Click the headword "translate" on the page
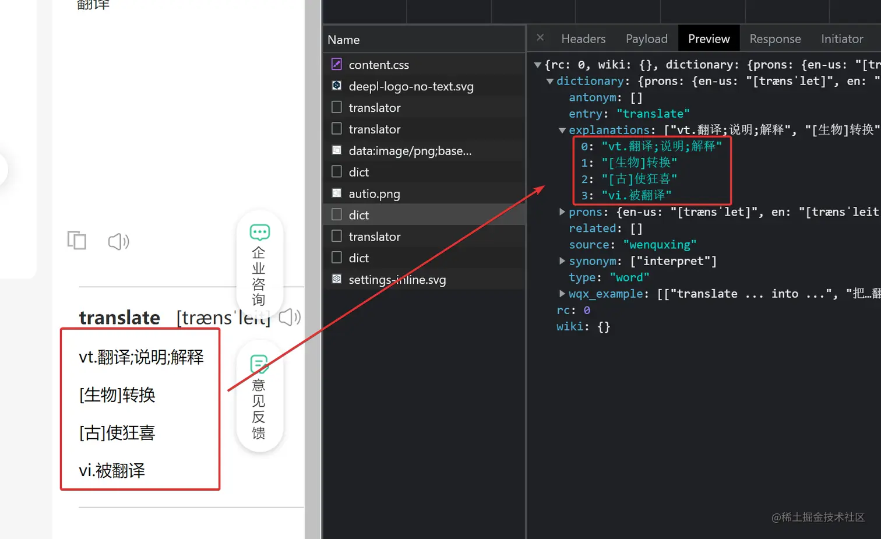This screenshot has height=539, width=881. (x=119, y=318)
